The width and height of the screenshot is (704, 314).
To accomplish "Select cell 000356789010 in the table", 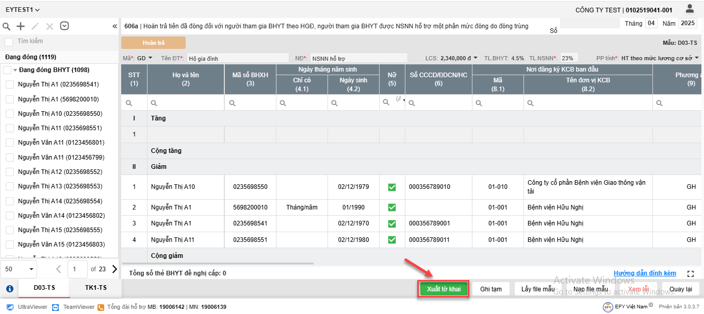I will tap(438, 187).
